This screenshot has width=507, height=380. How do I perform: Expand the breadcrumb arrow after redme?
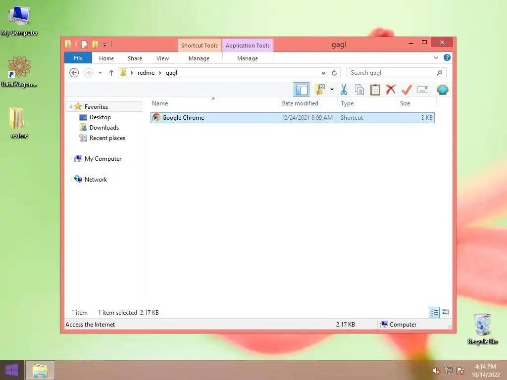(160, 73)
